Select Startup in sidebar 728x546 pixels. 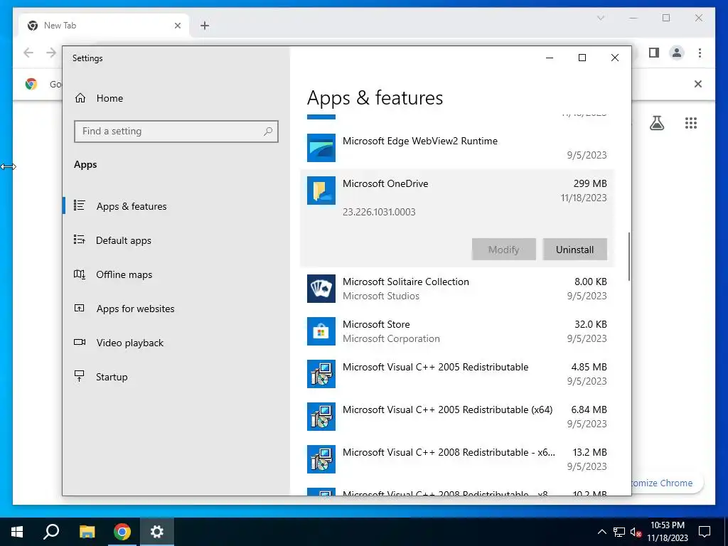coord(176,377)
